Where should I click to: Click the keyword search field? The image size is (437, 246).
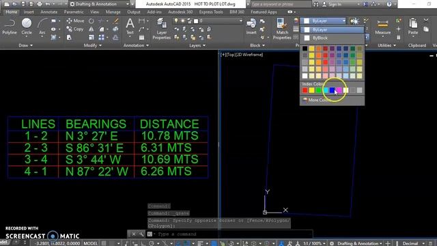[x=281, y=4]
